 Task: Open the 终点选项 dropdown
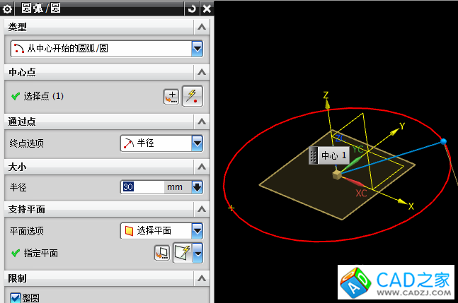(x=197, y=143)
